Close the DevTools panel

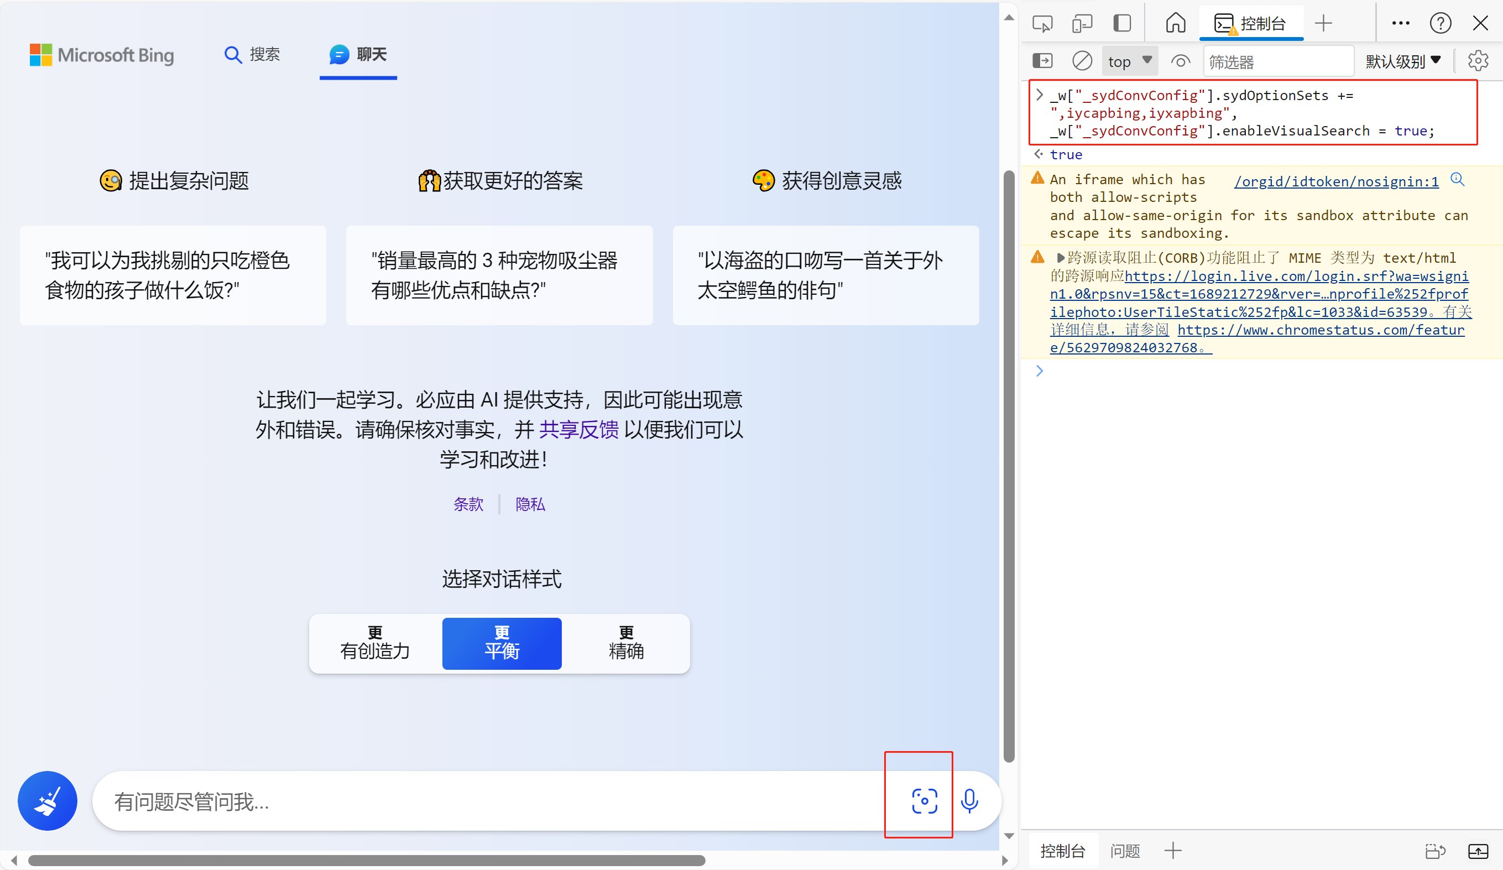[1480, 23]
